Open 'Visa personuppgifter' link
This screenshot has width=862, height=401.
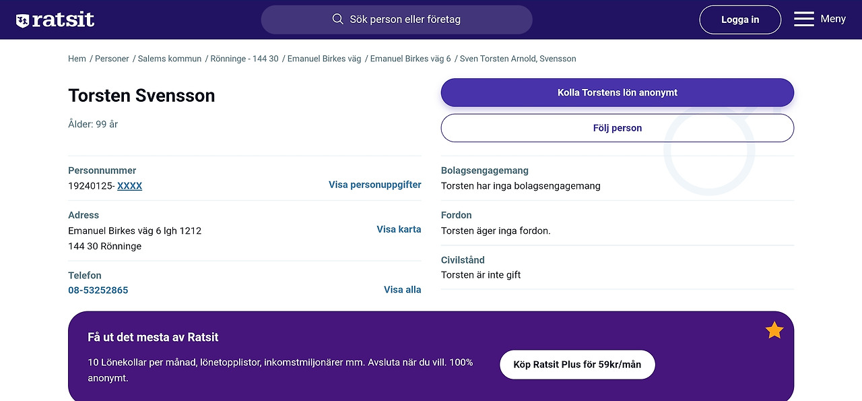[374, 185]
